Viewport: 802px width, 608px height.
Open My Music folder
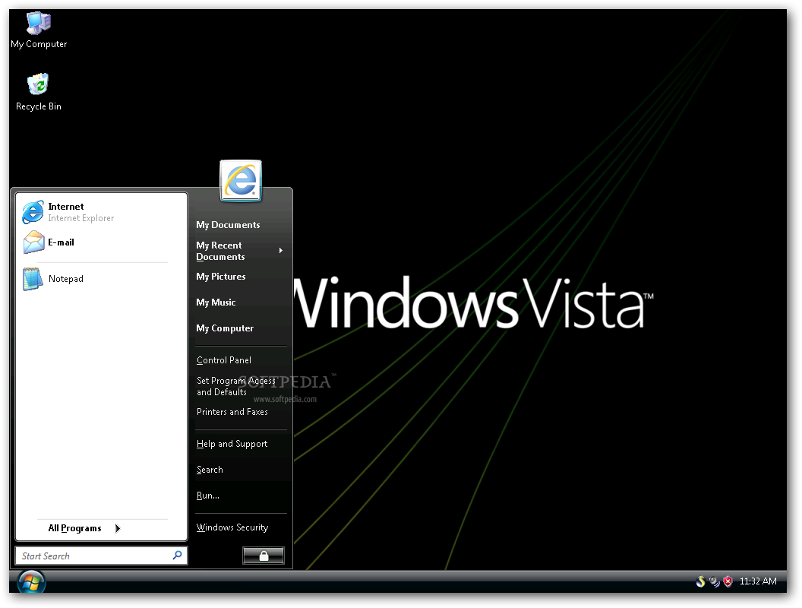[216, 302]
